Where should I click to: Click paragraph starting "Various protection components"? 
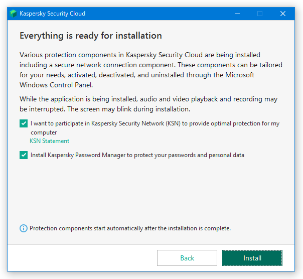pos(151,70)
